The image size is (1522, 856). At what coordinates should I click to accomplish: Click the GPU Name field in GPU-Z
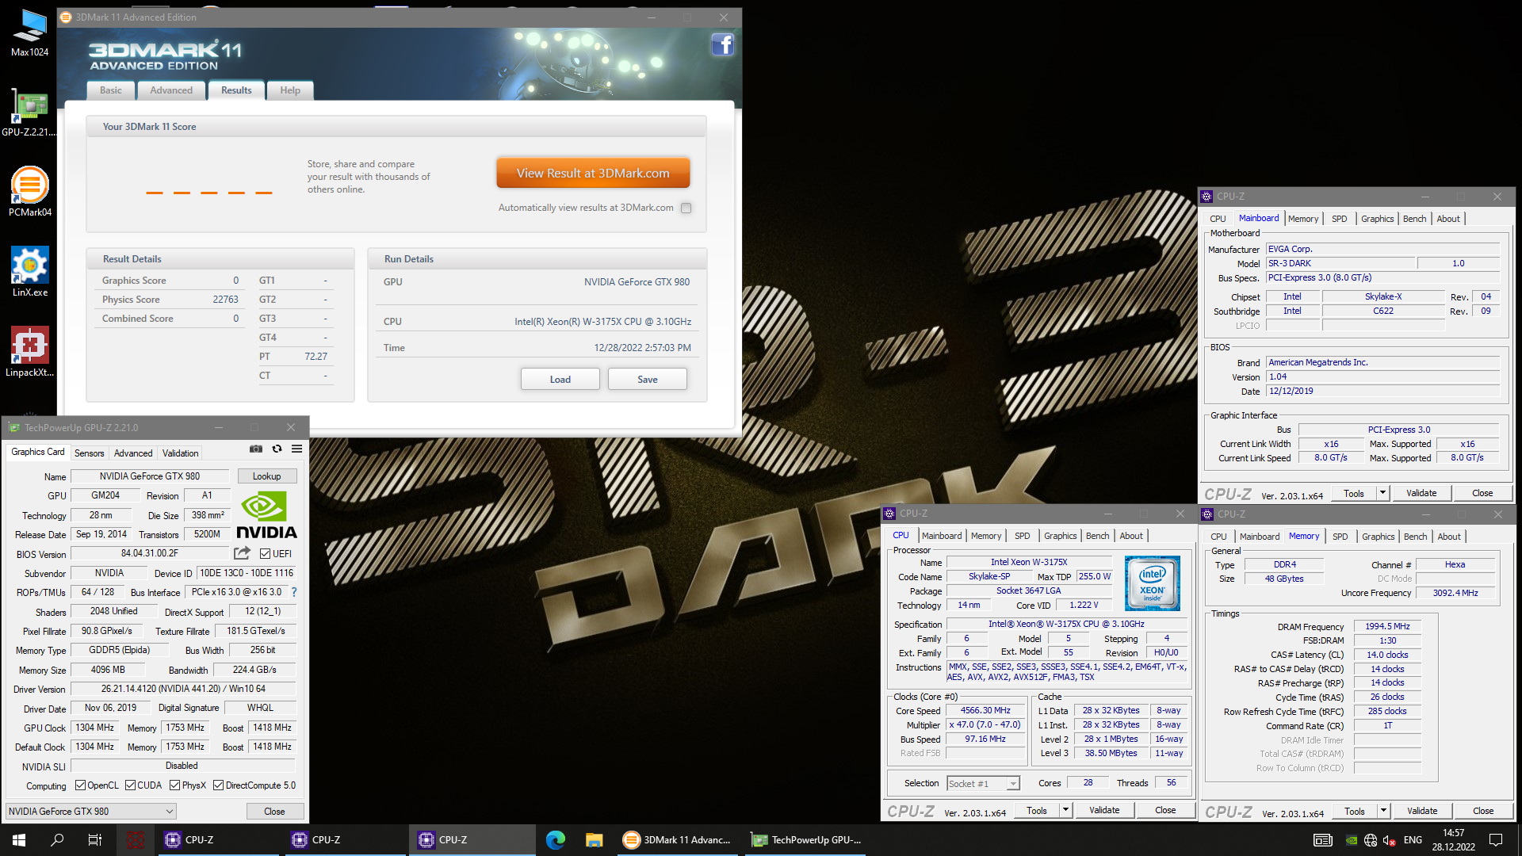point(150,476)
